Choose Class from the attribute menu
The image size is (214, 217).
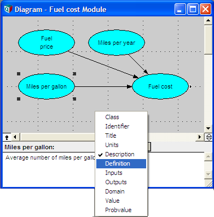click(x=121, y=117)
